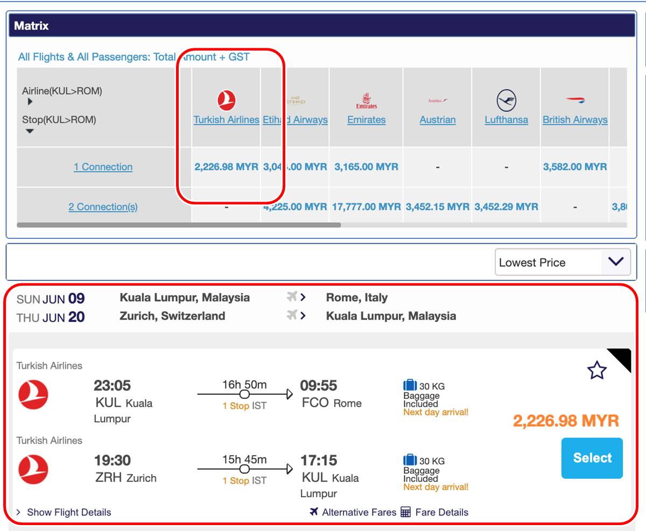Click the SUN JUN 09 date
The width and height of the screenshot is (646, 531).
(51, 299)
